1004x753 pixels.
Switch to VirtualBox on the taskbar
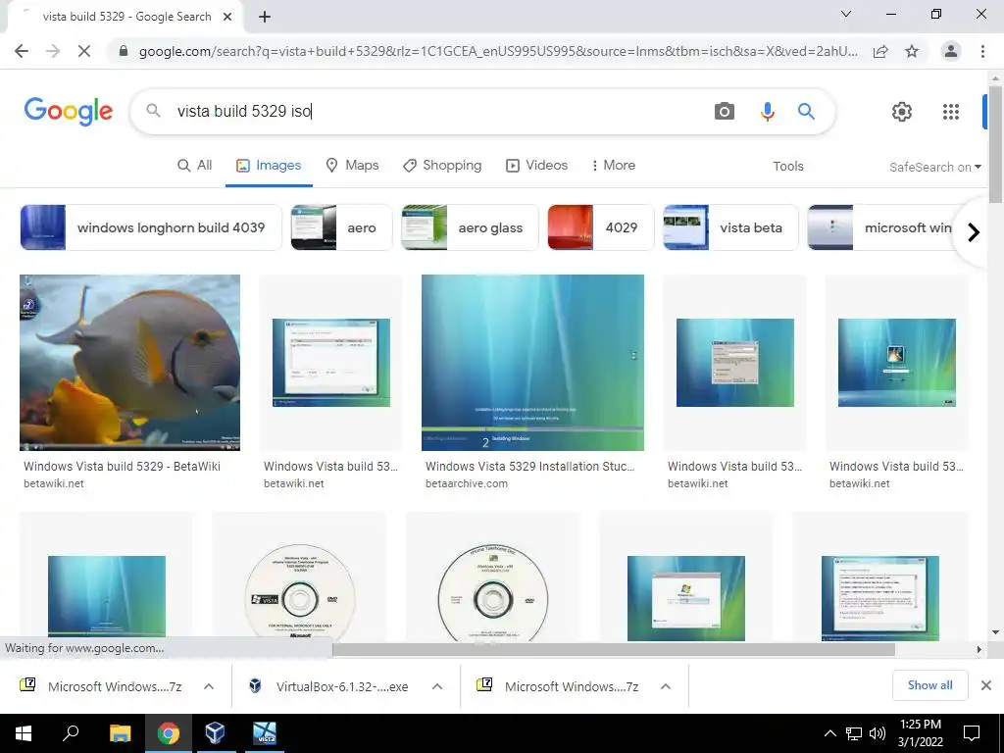[215, 733]
